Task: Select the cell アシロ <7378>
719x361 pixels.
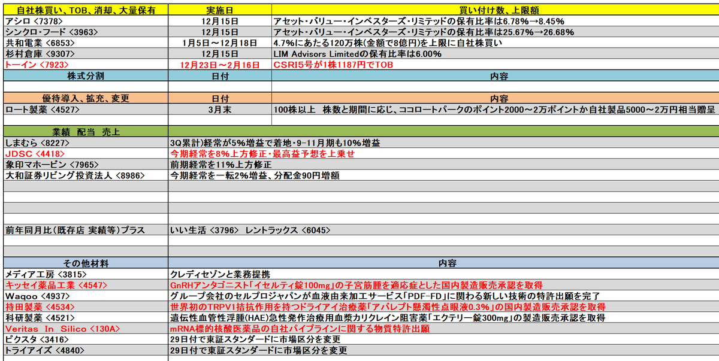Action: click(x=86, y=21)
